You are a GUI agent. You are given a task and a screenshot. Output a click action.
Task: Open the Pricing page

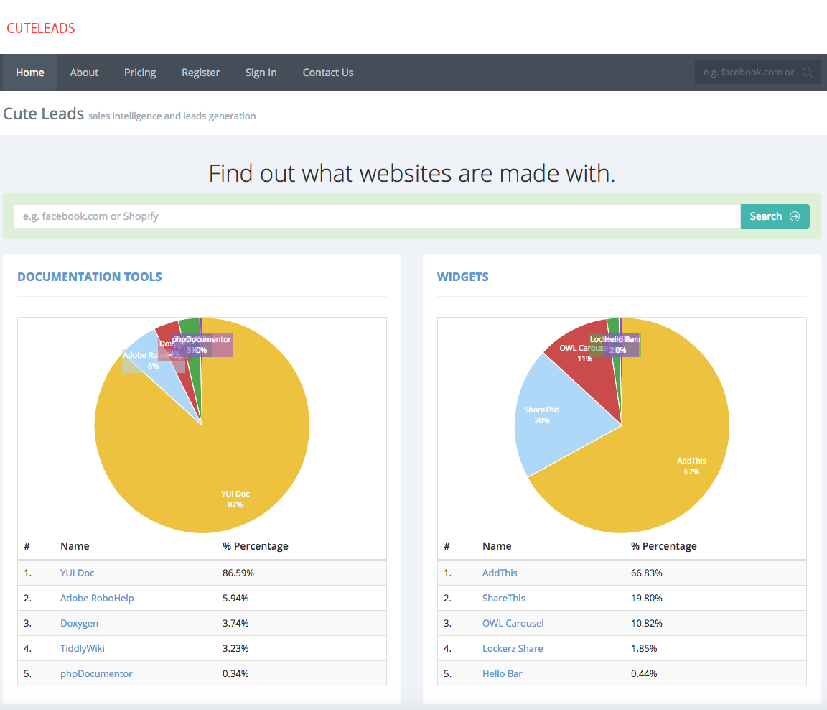click(x=140, y=73)
